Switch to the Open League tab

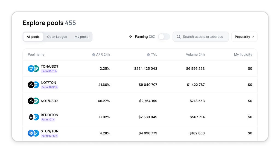click(x=57, y=37)
